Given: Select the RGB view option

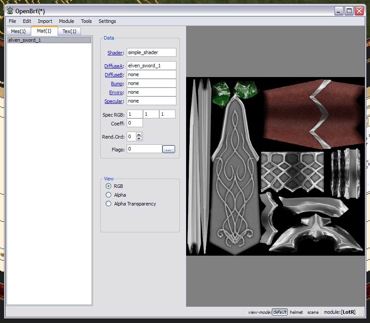Looking at the screenshot, I should pos(114,186).
